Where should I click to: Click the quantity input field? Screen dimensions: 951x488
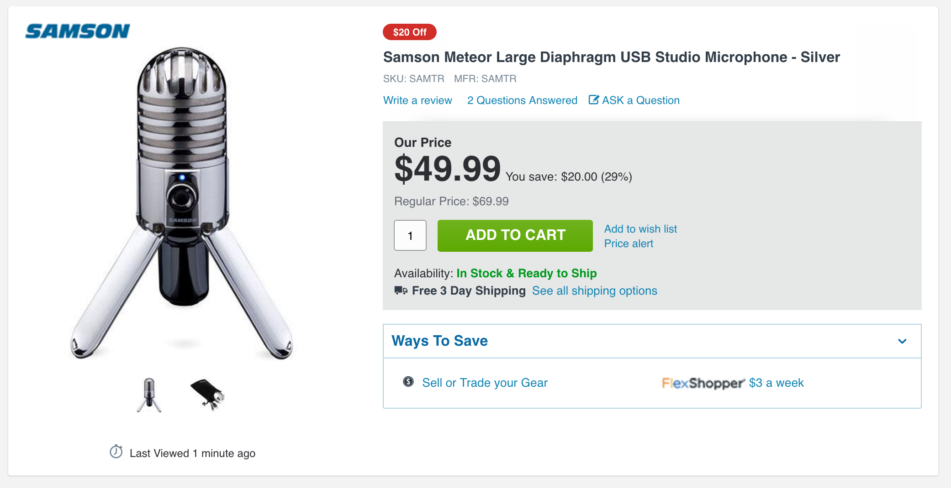410,235
